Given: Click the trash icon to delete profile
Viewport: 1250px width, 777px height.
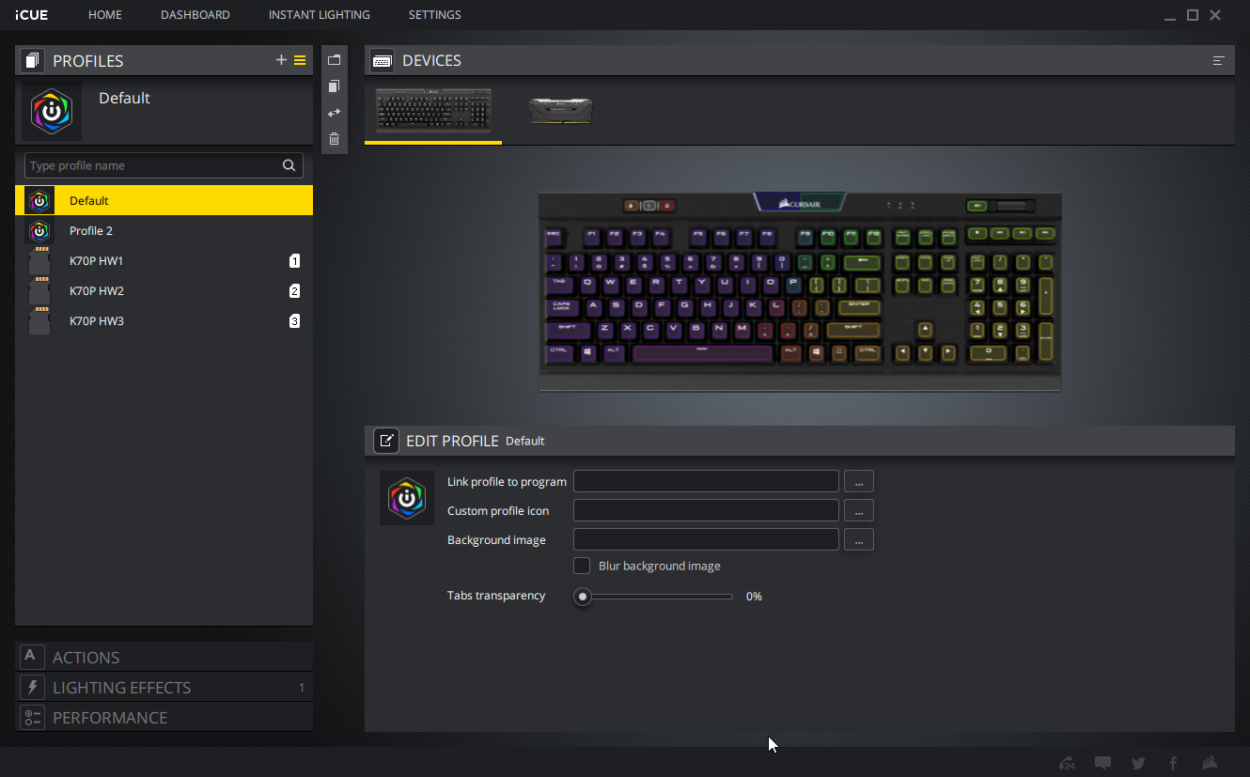Looking at the screenshot, I should pyautogui.click(x=334, y=139).
